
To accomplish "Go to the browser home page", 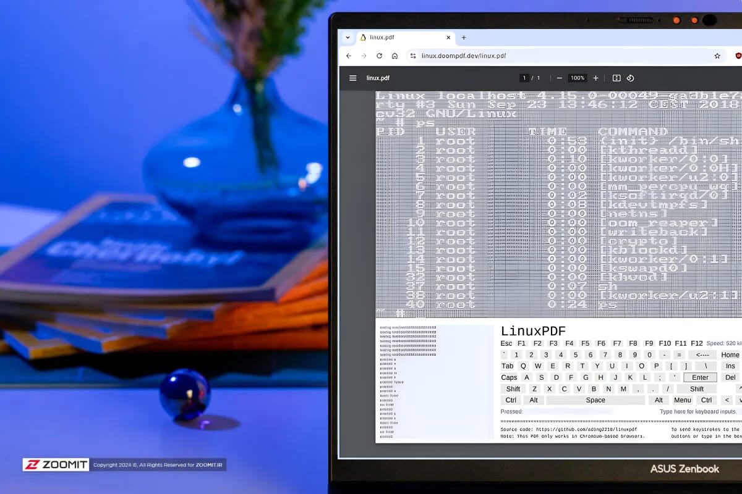I will (394, 56).
